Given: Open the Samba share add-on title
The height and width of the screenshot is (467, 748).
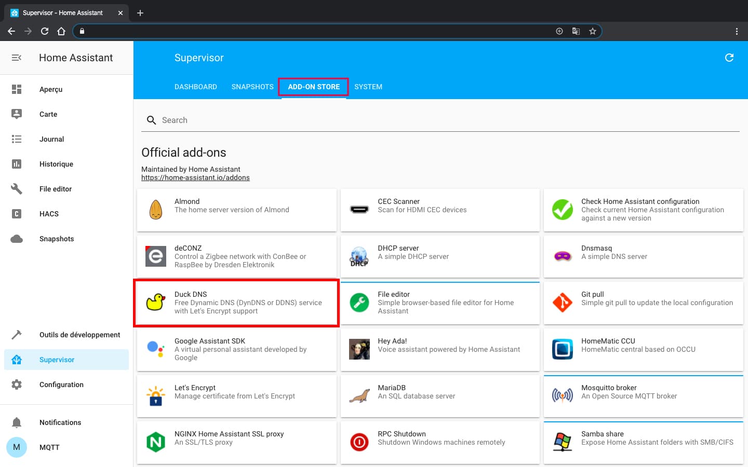Looking at the screenshot, I should click(603, 434).
